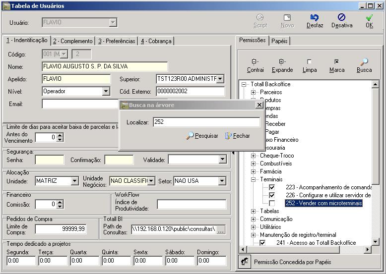386x274 pixels.
Task: Collapse the Totall Backoffice root node
Action: 244,84
